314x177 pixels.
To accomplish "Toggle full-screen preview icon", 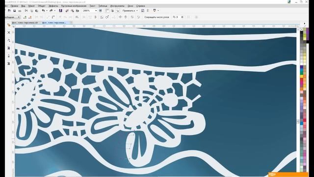I will coord(101,11).
